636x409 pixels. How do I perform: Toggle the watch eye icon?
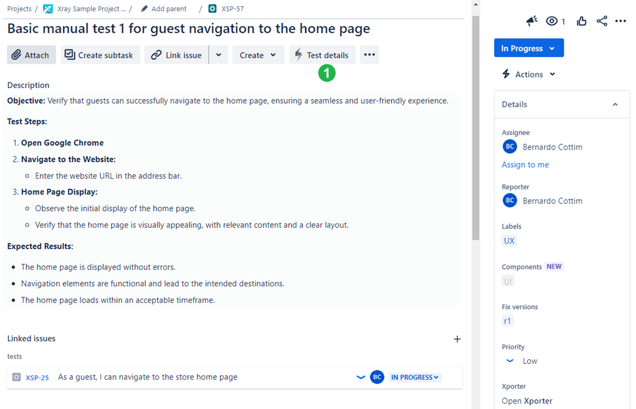point(552,21)
